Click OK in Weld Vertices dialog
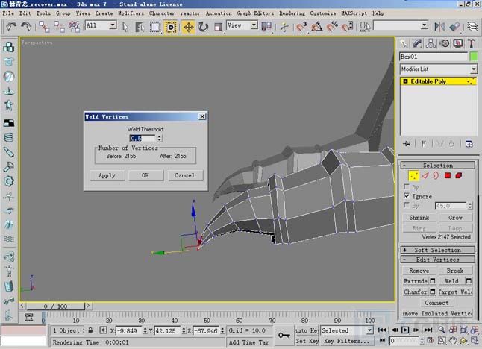The height and width of the screenshot is (349, 482). pos(145,175)
